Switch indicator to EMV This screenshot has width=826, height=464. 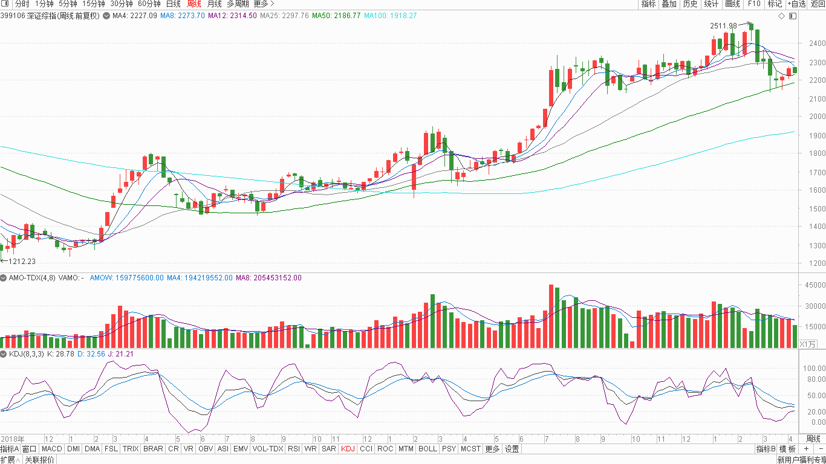tap(241, 449)
